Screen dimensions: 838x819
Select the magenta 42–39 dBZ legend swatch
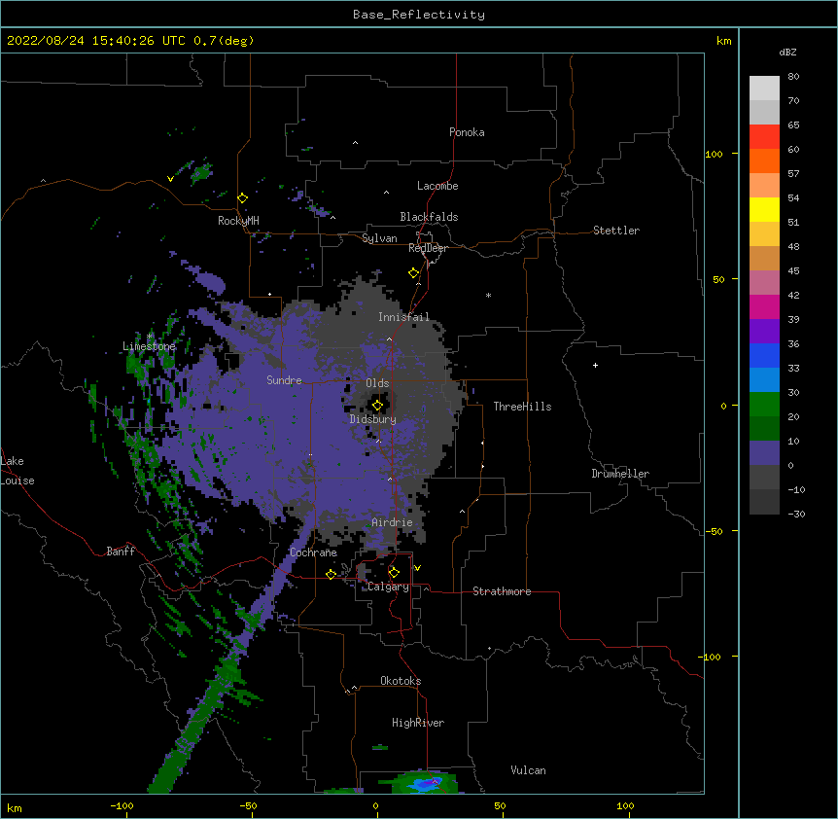click(x=764, y=306)
